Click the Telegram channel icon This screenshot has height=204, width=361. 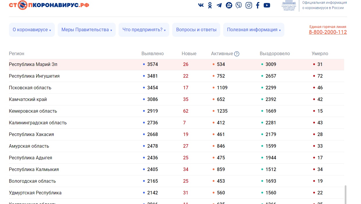pos(219,5)
